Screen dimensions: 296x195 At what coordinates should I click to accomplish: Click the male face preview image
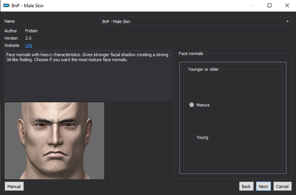pyautogui.click(x=54, y=141)
